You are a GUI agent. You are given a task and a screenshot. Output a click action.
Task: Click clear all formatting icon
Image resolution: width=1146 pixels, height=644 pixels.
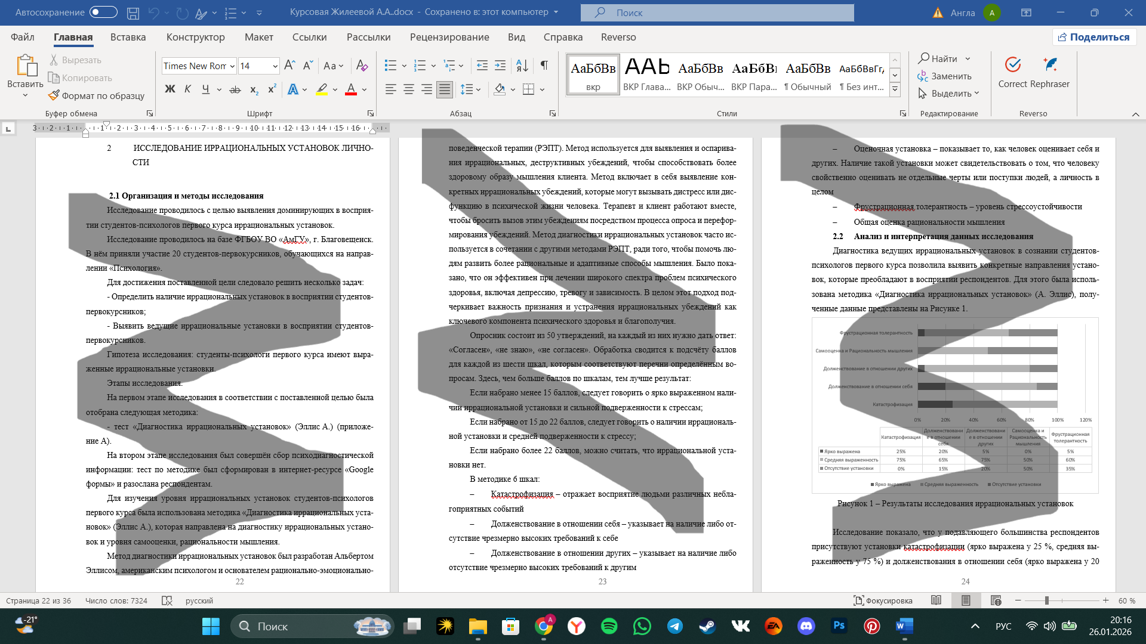pyautogui.click(x=362, y=66)
